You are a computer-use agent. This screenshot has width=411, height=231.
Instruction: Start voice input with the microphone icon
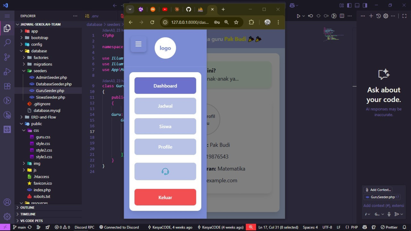[x=389, y=214]
